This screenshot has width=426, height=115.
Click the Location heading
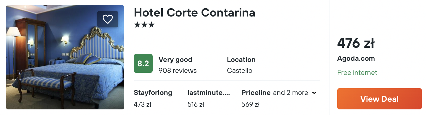coord(241,60)
